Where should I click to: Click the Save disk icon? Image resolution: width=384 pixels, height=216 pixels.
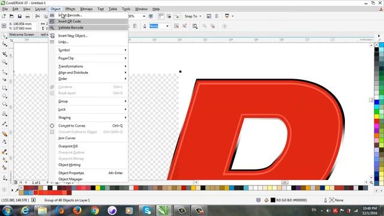(x=20, y=16)
